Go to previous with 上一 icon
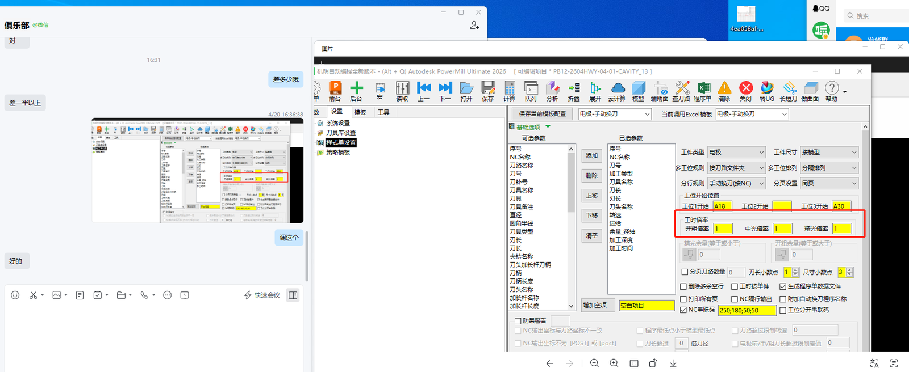Screen dimensions: 909x372 coord(424,91)
